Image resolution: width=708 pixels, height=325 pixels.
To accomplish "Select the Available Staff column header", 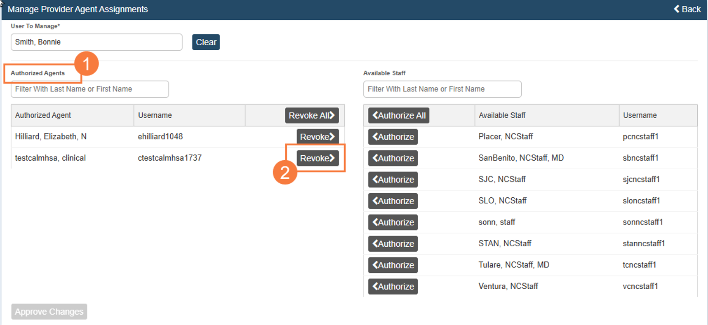I will [x=502, y=115].
